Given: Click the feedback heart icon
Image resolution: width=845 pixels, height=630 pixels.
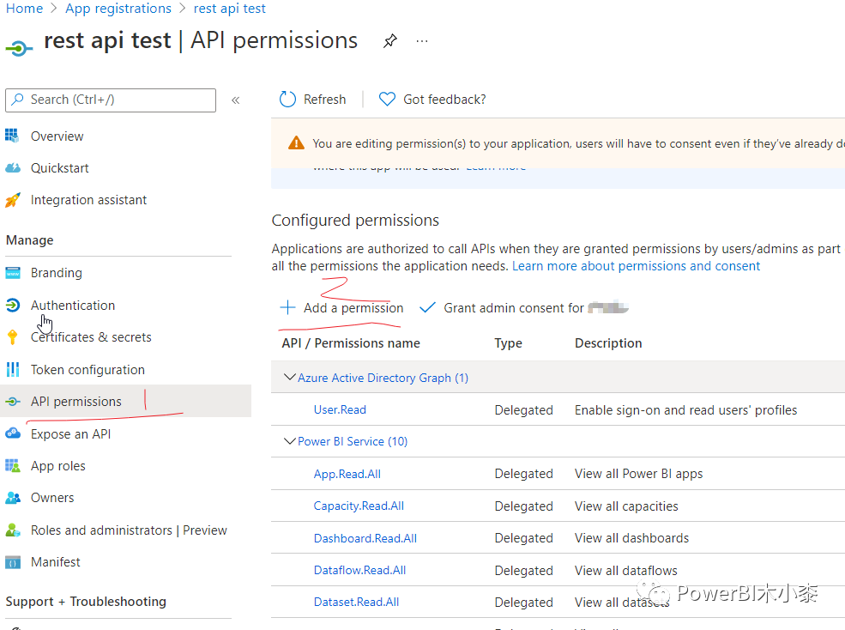Looking at the screenshot, I should (x=387, y=100).
